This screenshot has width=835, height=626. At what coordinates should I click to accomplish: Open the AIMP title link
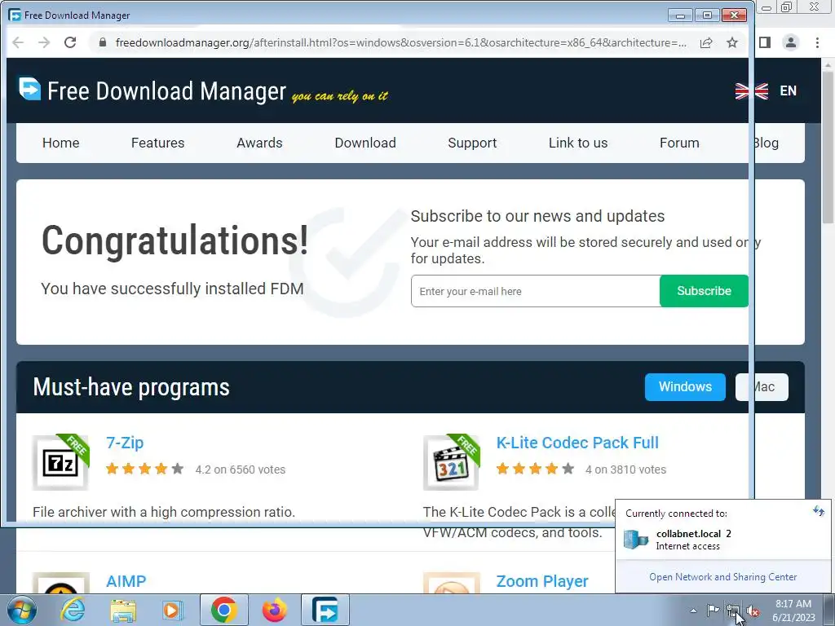126,581
